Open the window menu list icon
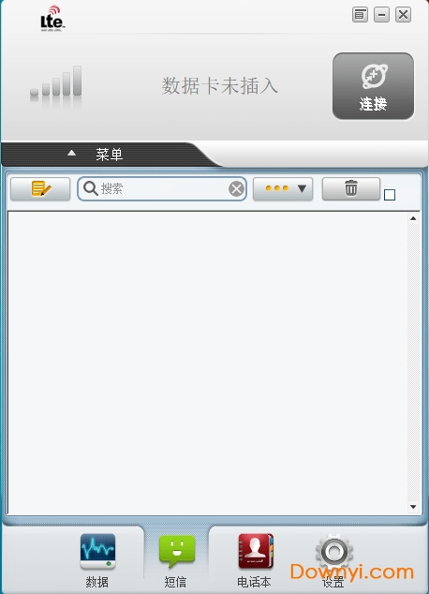Image resolution: width=429 pixels, height=594 pixels. coord(360,15)
